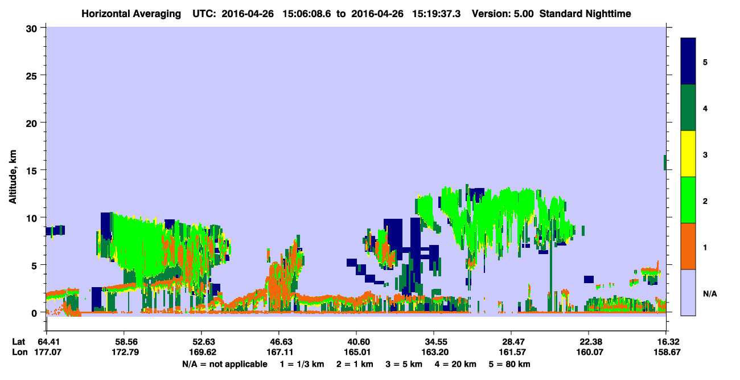Click the start time '15:06:08.6'
Viewport: 740px width, 380px height.
coord(308,13)
